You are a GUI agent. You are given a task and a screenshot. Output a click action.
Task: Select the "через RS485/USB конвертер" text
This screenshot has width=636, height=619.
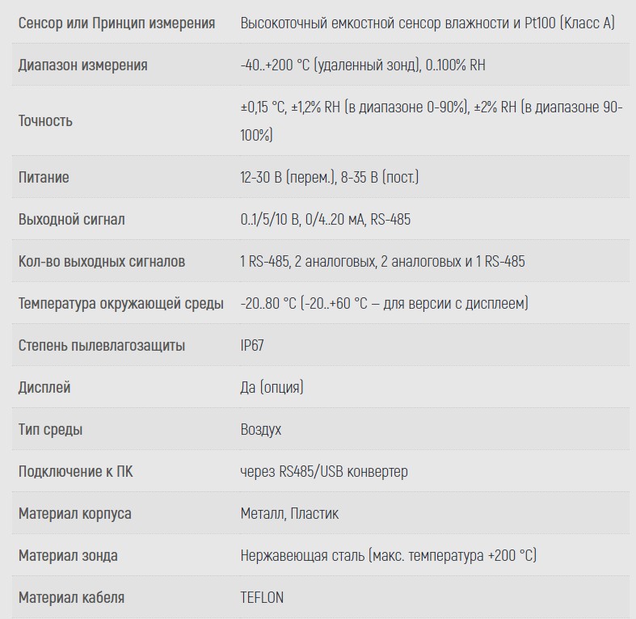(x=324, y=472)
